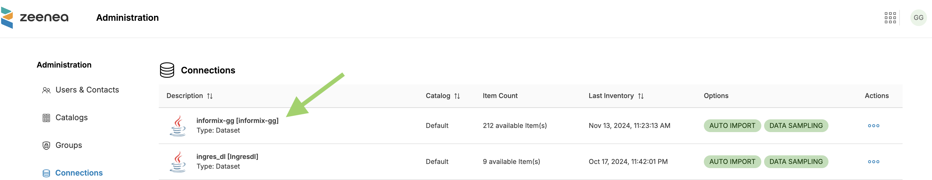The height and width of the screenshot is (180, 932).
Task: Click the Catalogs sidebar icon
Action: (46, 118)
